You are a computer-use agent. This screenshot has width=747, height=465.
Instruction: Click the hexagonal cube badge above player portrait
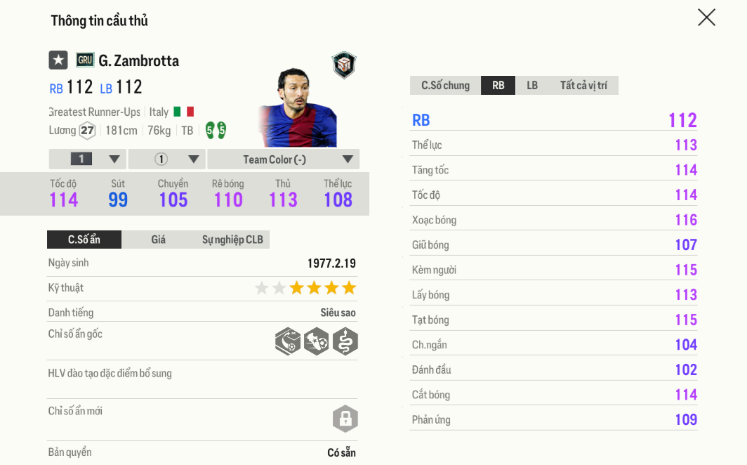point(344,65)
